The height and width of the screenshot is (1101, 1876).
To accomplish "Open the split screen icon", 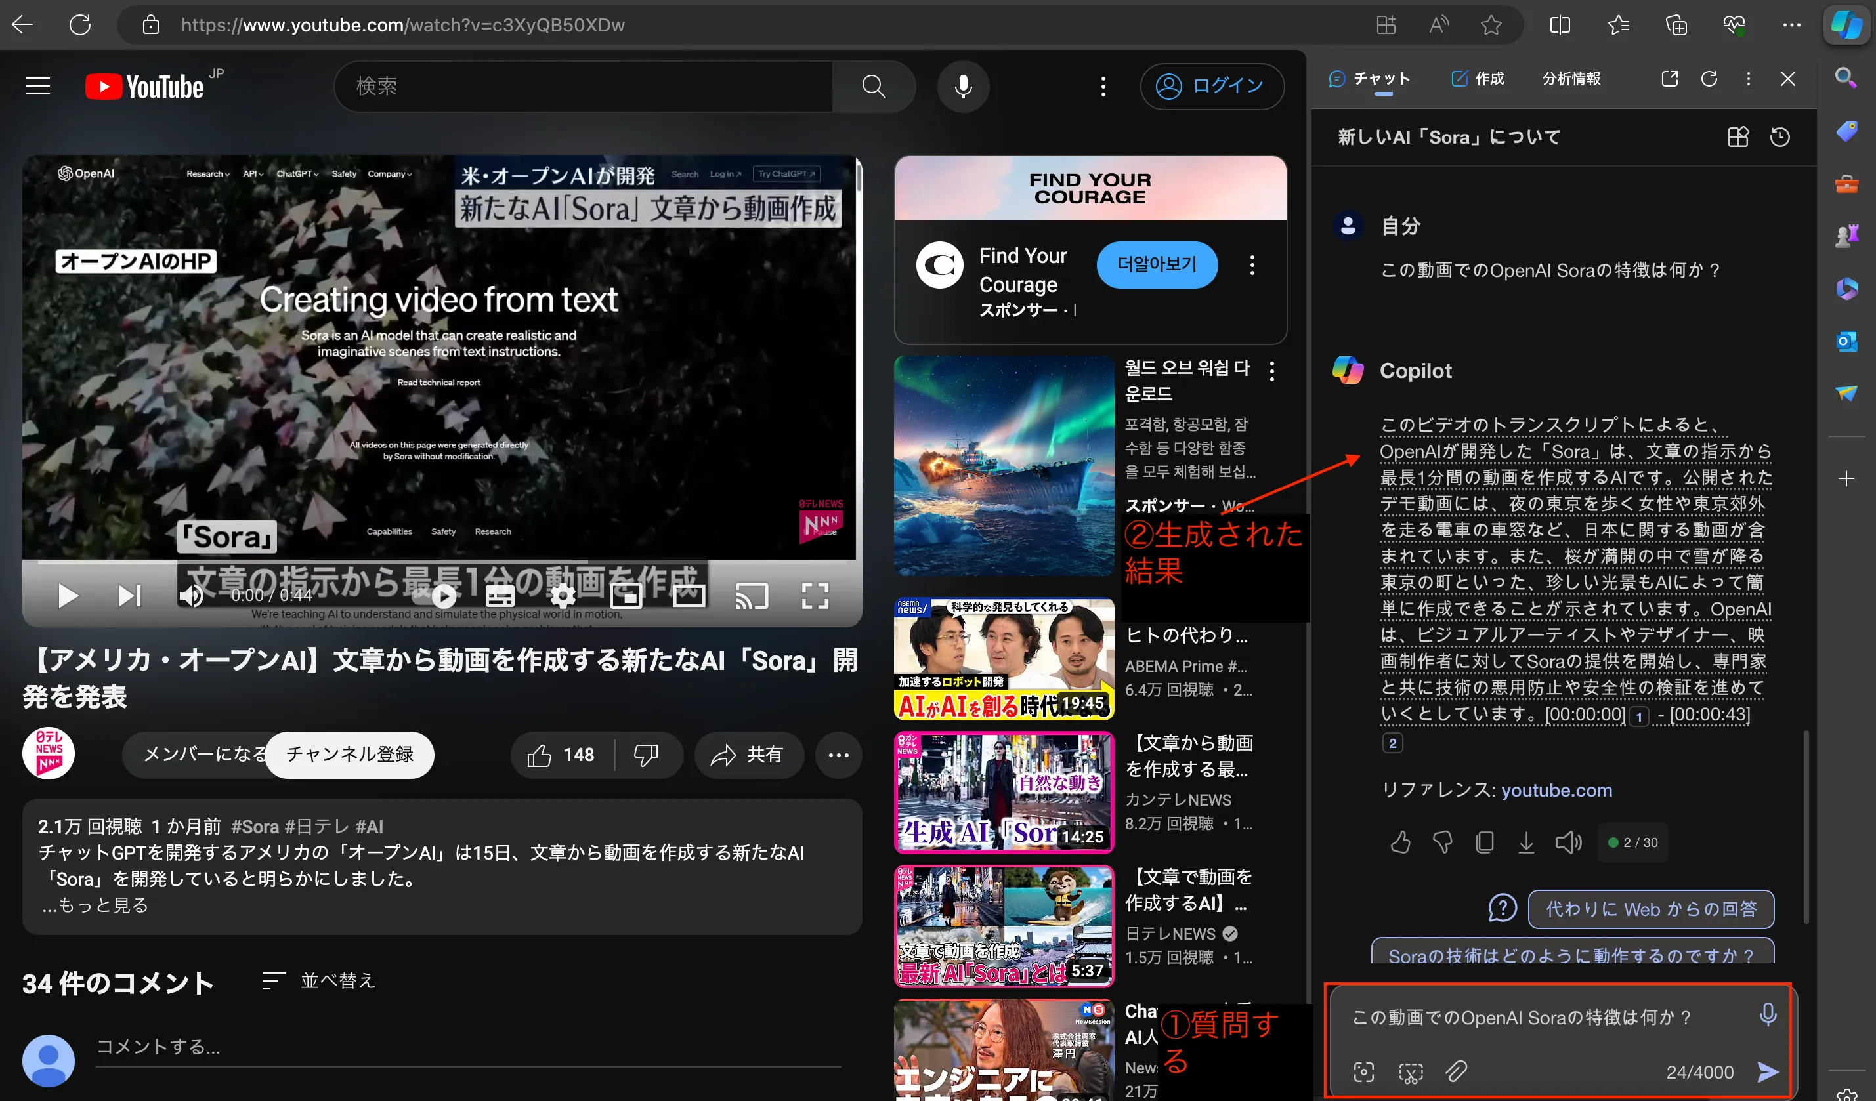I will click(x=1560, y=24).
